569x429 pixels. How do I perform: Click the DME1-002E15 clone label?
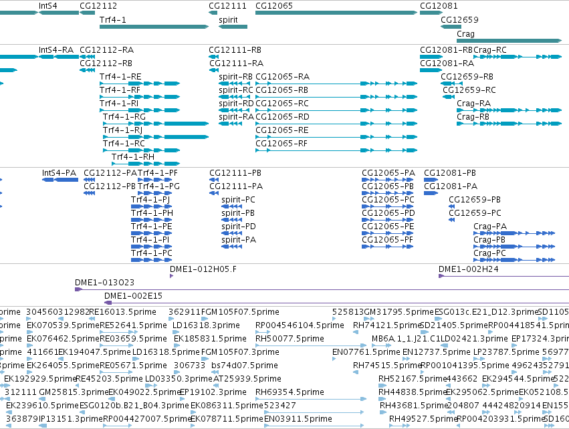click(133, 296)
